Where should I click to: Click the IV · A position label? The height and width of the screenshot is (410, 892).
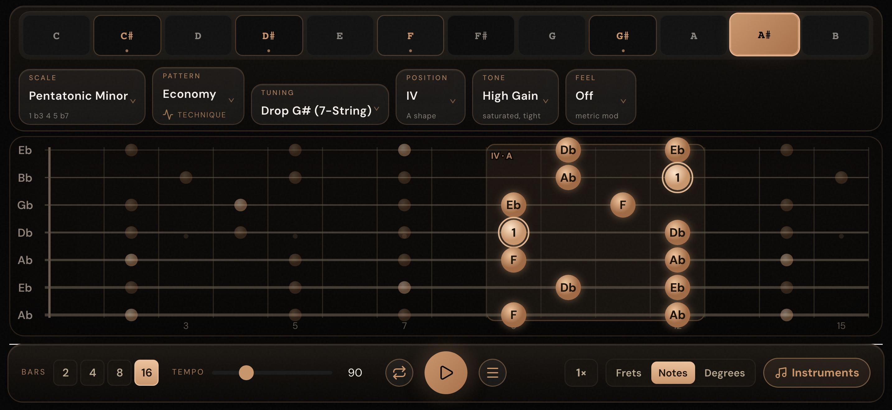501,156
